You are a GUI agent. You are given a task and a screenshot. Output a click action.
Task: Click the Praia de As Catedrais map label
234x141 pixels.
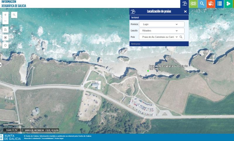(x=168, y=67)
